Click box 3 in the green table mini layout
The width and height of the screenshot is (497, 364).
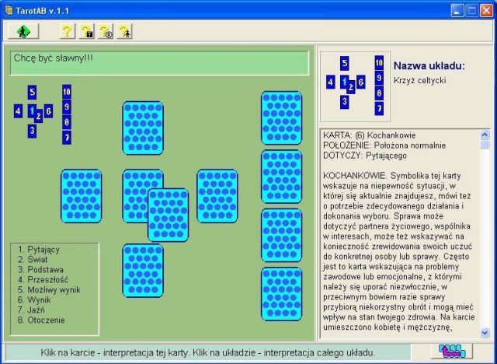point(32,131)
